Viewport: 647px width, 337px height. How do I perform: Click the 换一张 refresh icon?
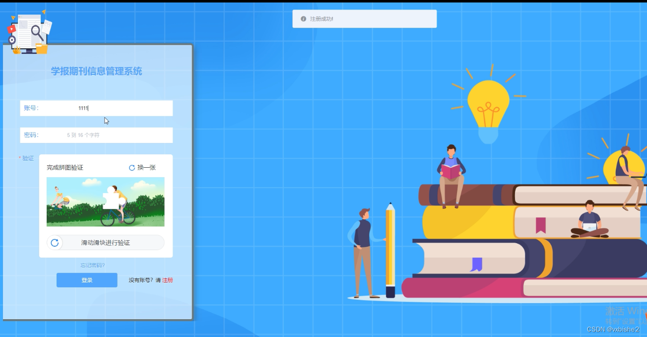[132, 168]
